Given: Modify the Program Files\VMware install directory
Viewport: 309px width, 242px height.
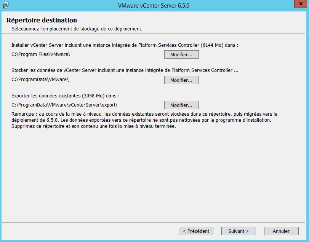Looking at the screenshot, I should [x=181, y=54].
